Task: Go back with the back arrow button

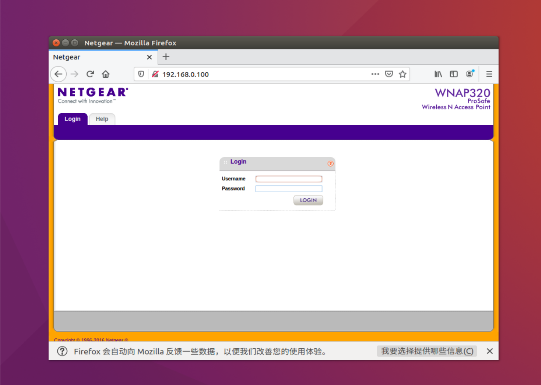Action: click(59, 74)
